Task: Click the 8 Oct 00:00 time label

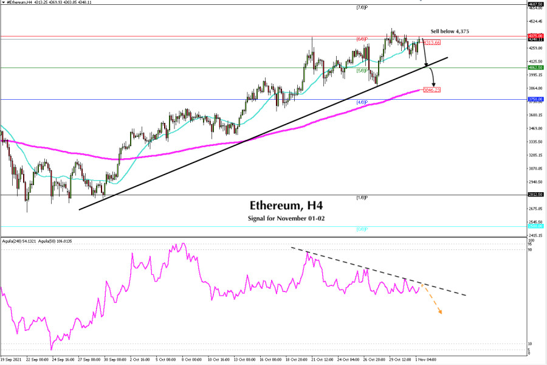Action: (191, 360)
